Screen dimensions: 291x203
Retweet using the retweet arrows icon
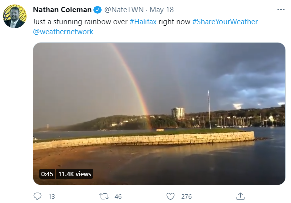click(x=104, y=196)
